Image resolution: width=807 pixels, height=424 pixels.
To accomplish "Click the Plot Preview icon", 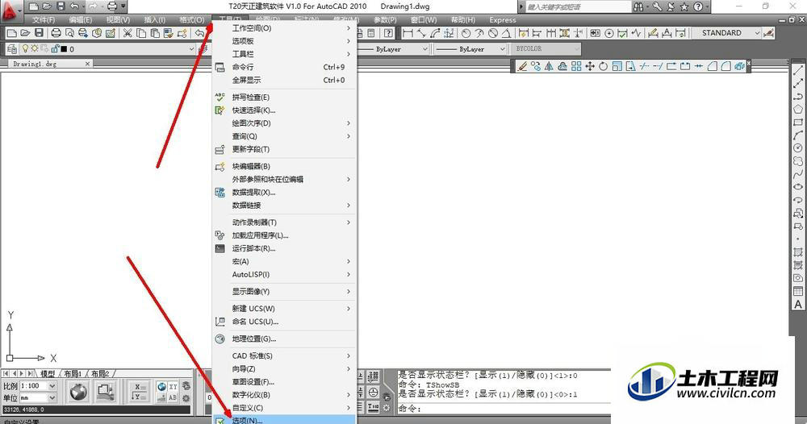I will pos(69,33).
